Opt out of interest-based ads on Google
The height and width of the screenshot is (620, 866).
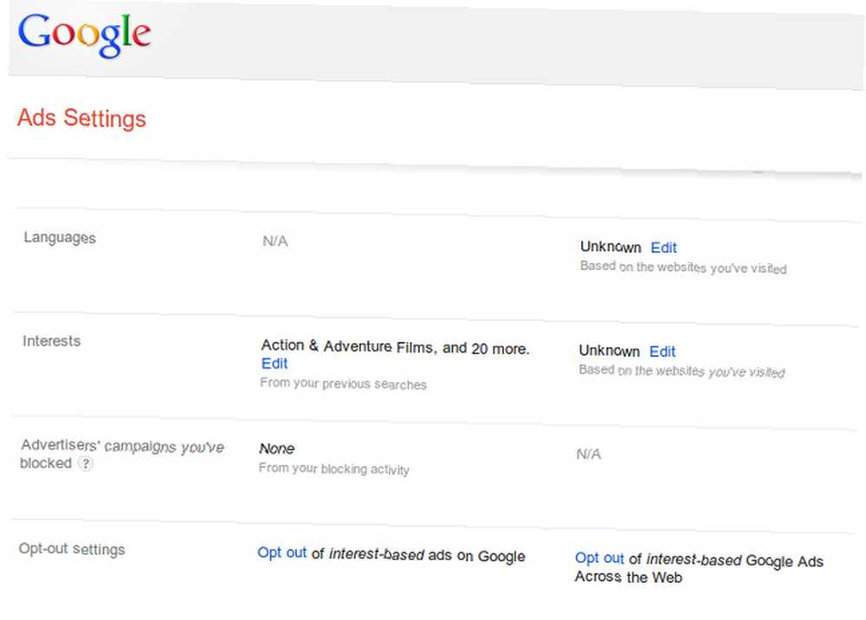click(x=281, y=552)
